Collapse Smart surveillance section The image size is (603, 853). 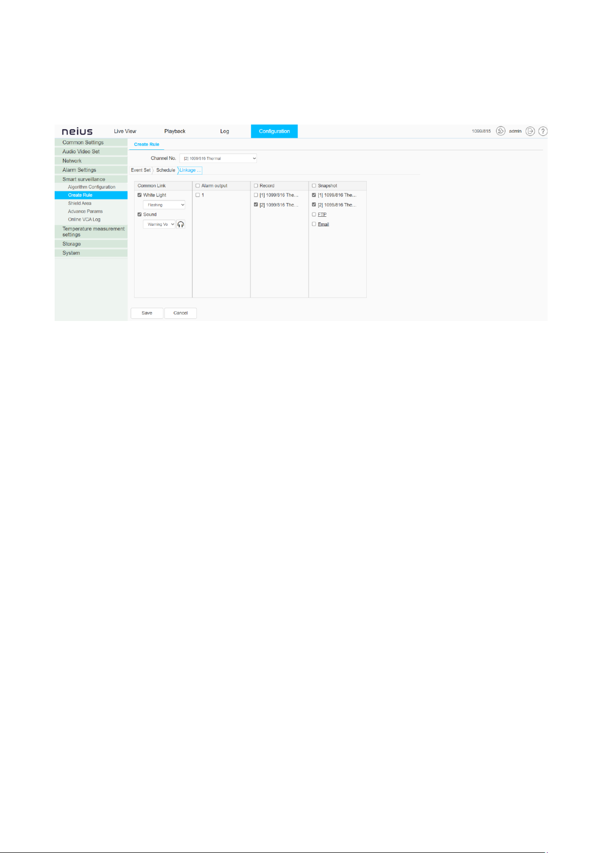(91, 179)
